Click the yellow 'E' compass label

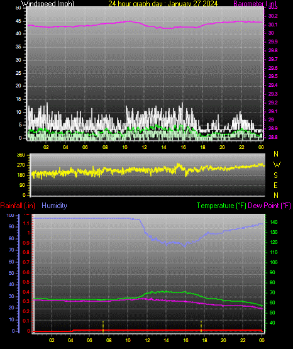pos(275,185)
